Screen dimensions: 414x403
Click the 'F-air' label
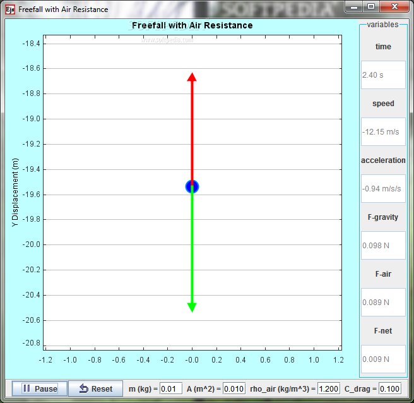(383, 274)
